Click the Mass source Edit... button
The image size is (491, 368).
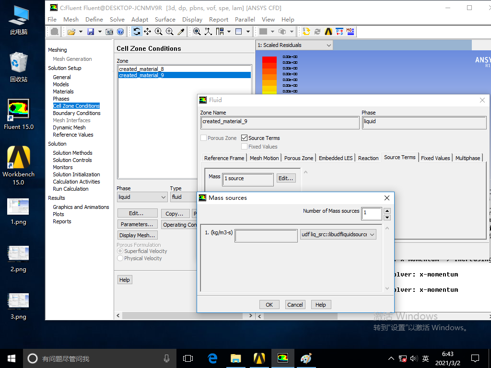coord(286,178)
